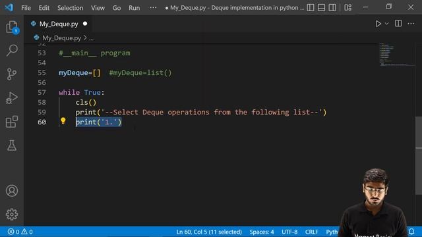Viewport: 422px width, 237px height.
Task: Open the editor More Actions menu
Action: point(411,24)
